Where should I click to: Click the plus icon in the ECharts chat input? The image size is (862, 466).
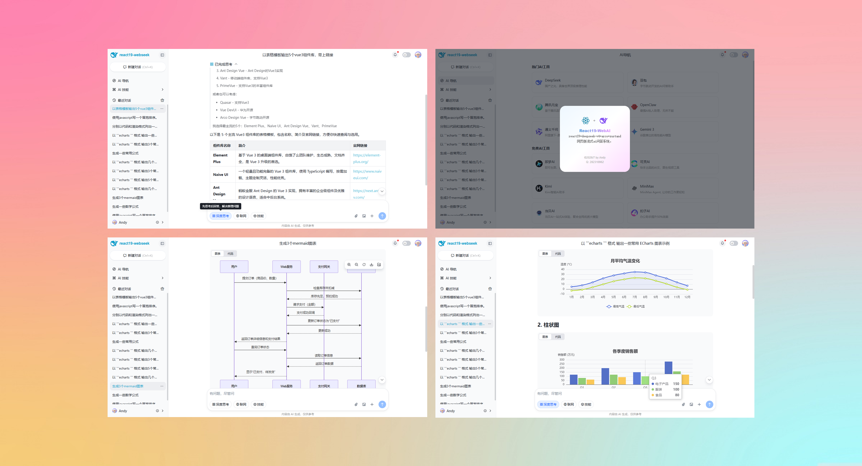[699, 404]
